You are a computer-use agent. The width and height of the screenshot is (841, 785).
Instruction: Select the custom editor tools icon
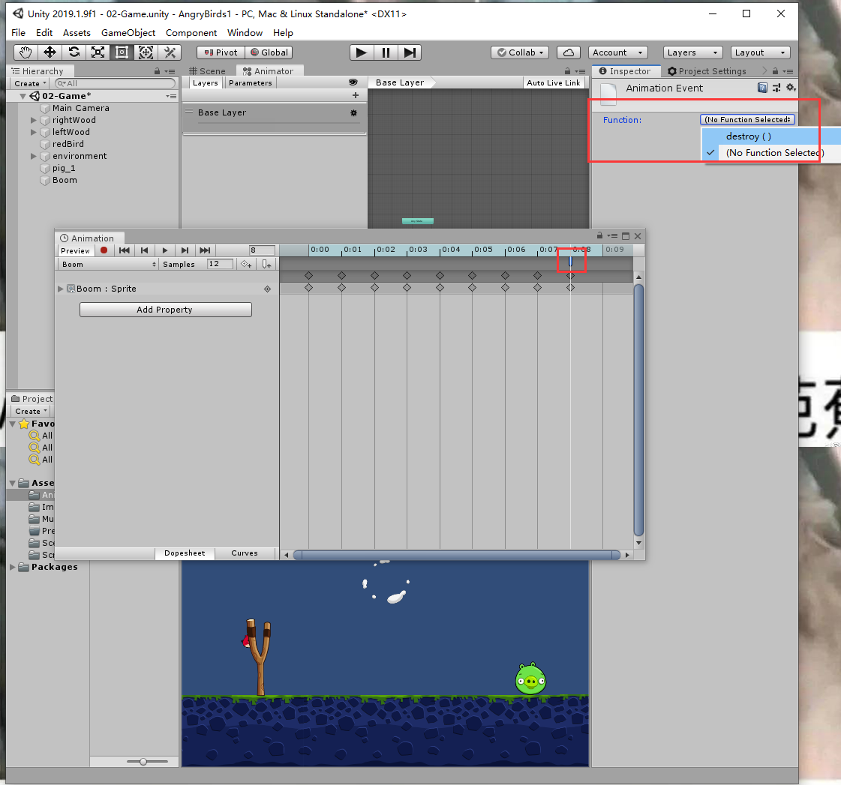click(170, 52)
